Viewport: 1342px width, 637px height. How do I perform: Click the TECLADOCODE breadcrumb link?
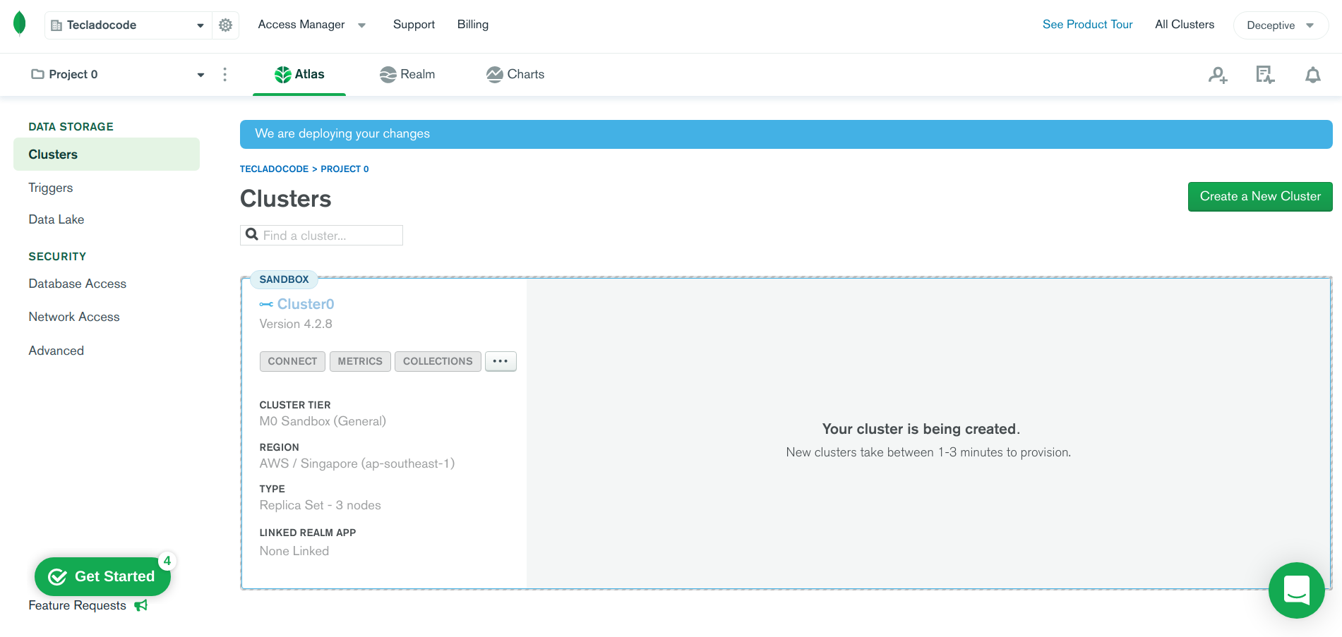click(x=274, y=169)
